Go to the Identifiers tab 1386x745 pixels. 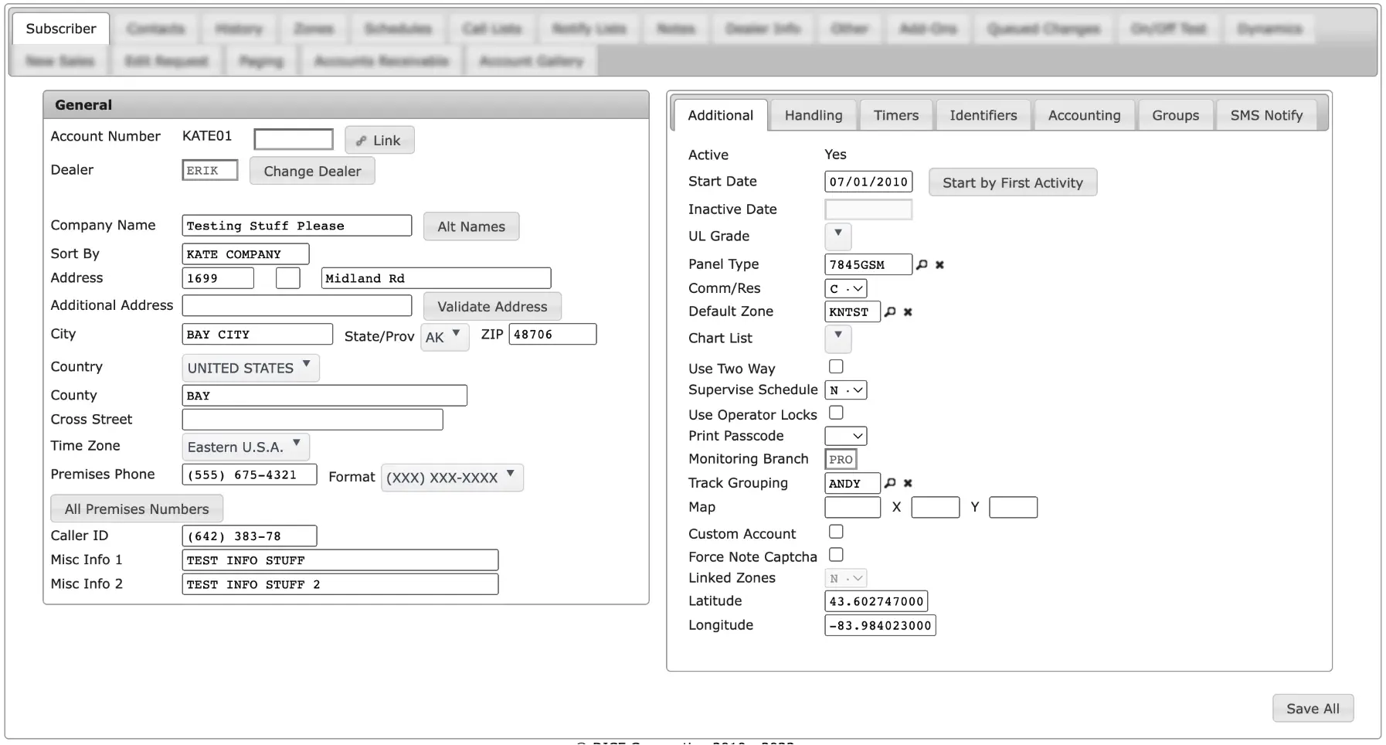click(x=983, y=115)
